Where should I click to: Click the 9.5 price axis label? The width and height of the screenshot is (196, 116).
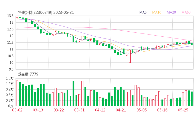point(11,69)
